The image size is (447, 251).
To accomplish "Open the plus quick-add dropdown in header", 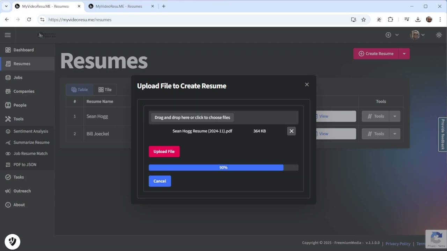I will [x=392, y=35].
